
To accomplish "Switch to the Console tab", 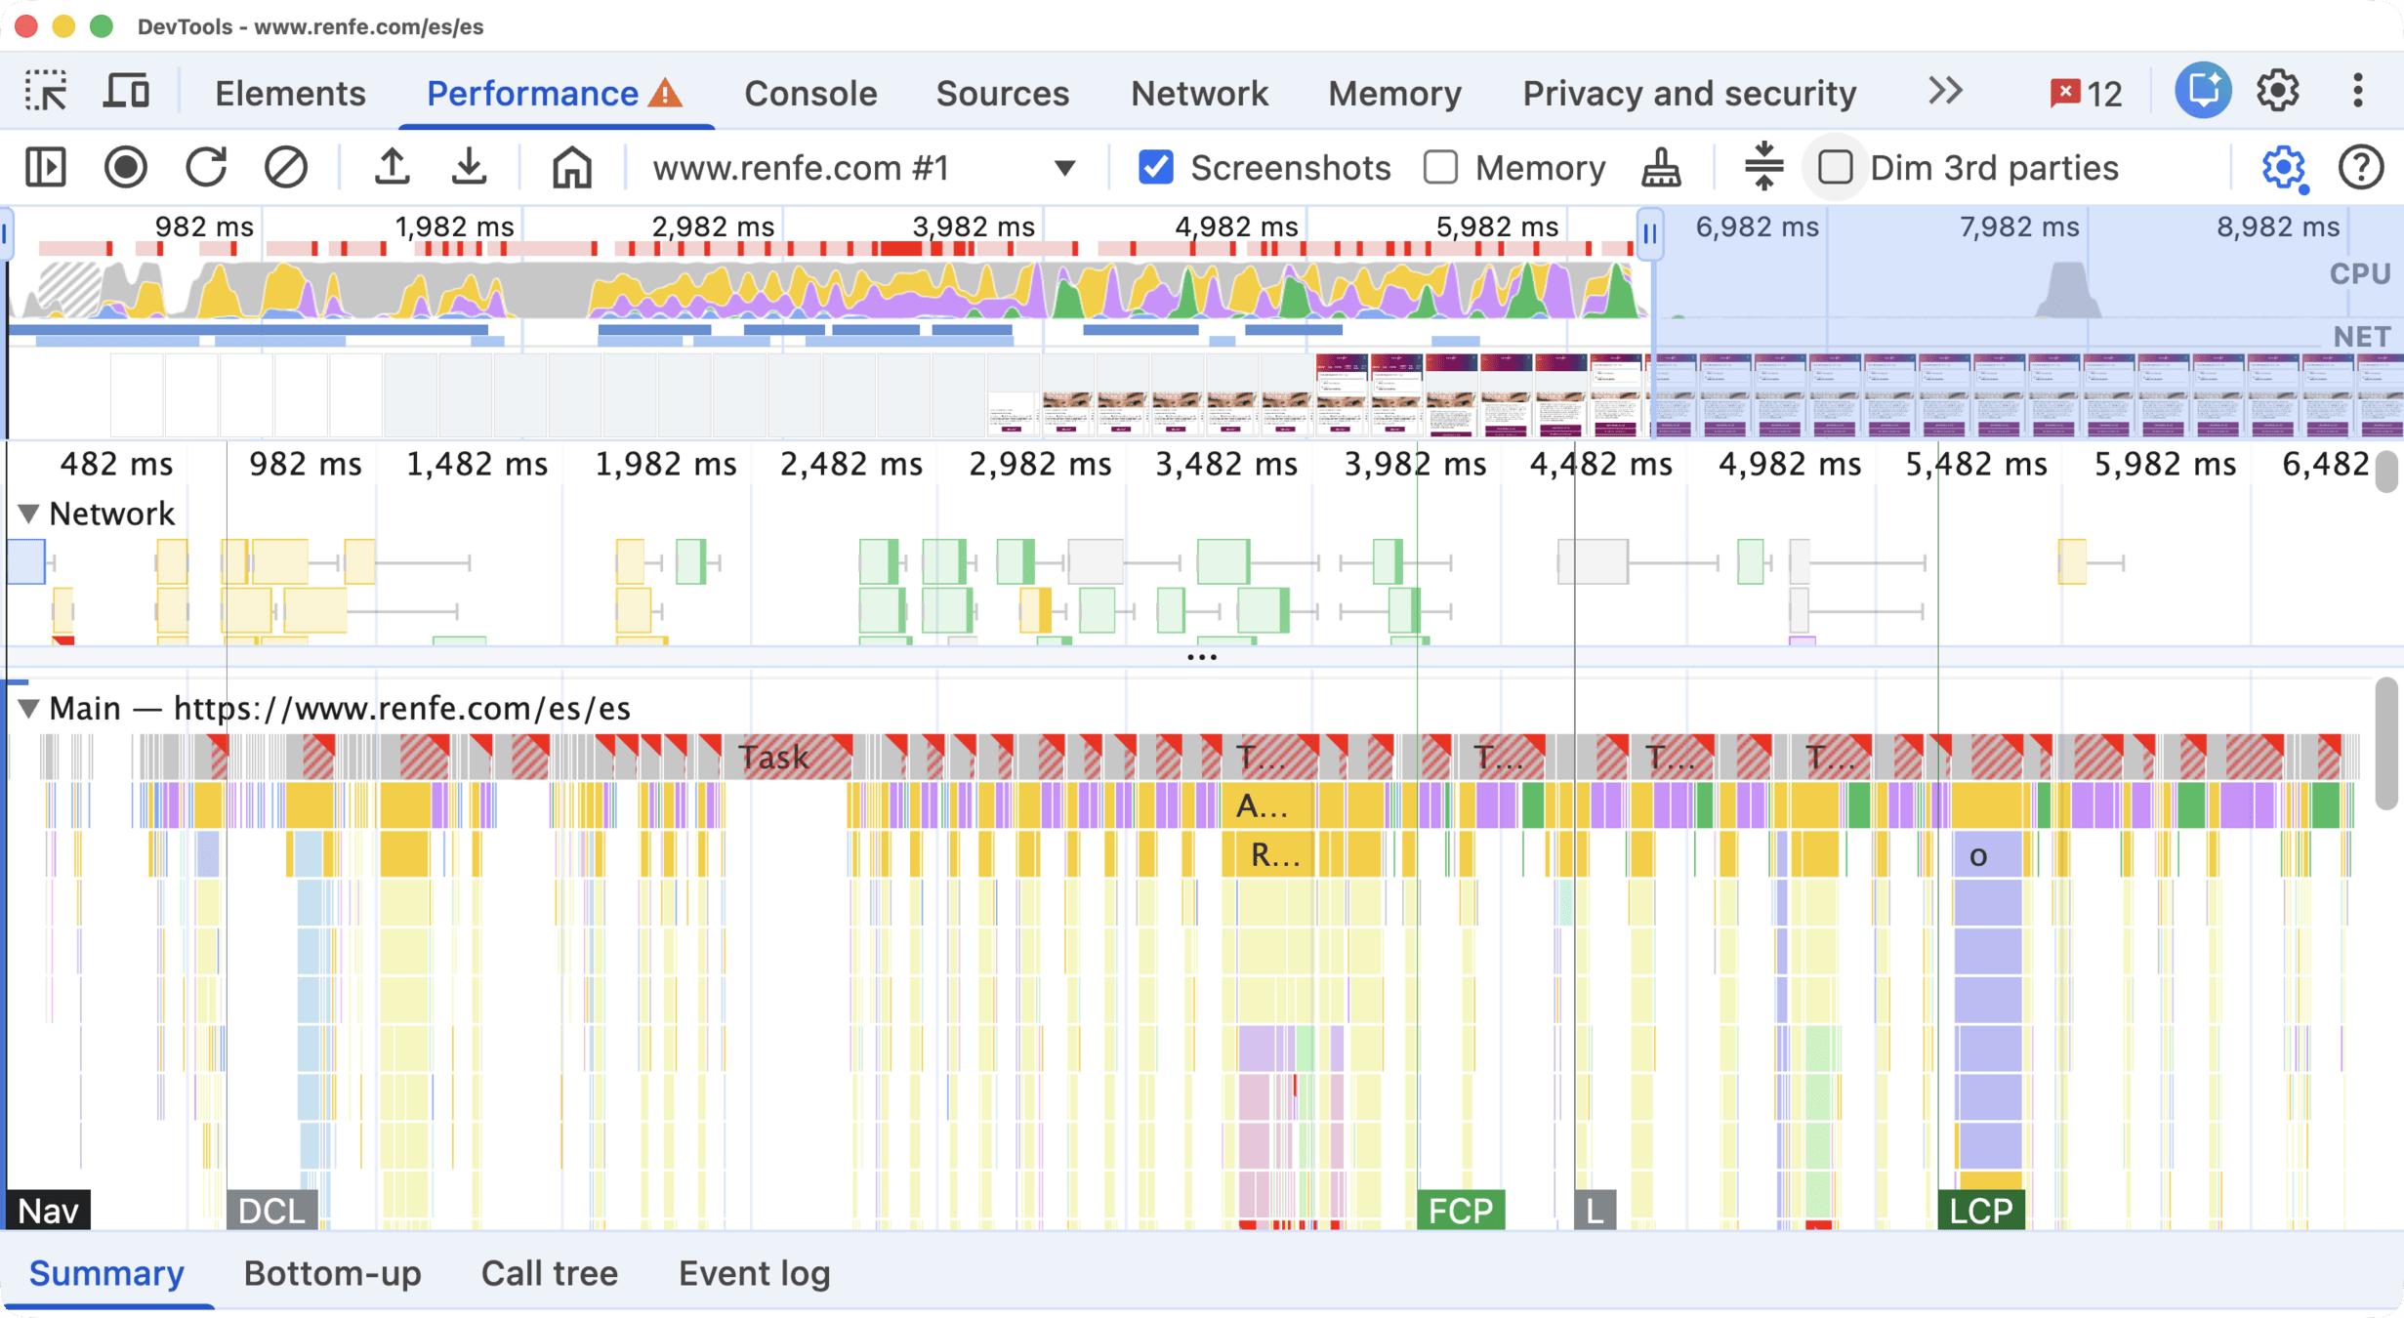I will [809, 92].
